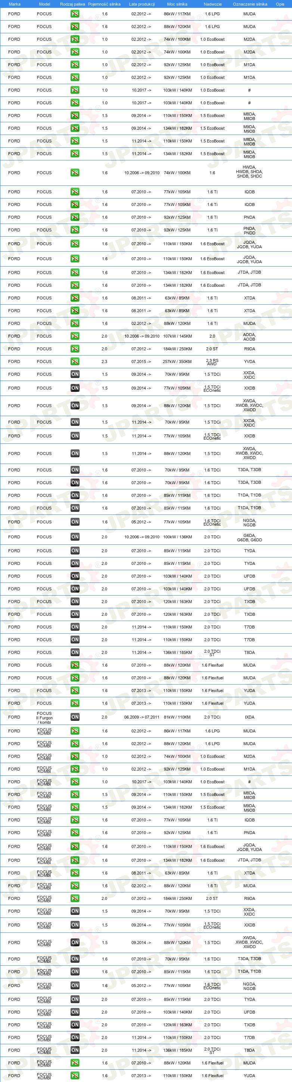Click the Marka column header

coord(15,4)
